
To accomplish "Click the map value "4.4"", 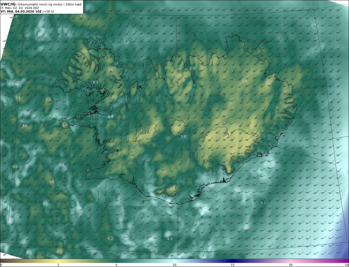I will (15, 17).
